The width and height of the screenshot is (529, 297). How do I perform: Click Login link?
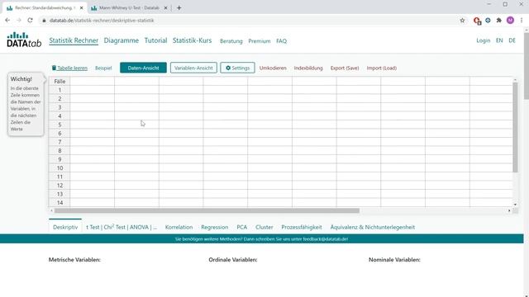[x=483, y=40]
